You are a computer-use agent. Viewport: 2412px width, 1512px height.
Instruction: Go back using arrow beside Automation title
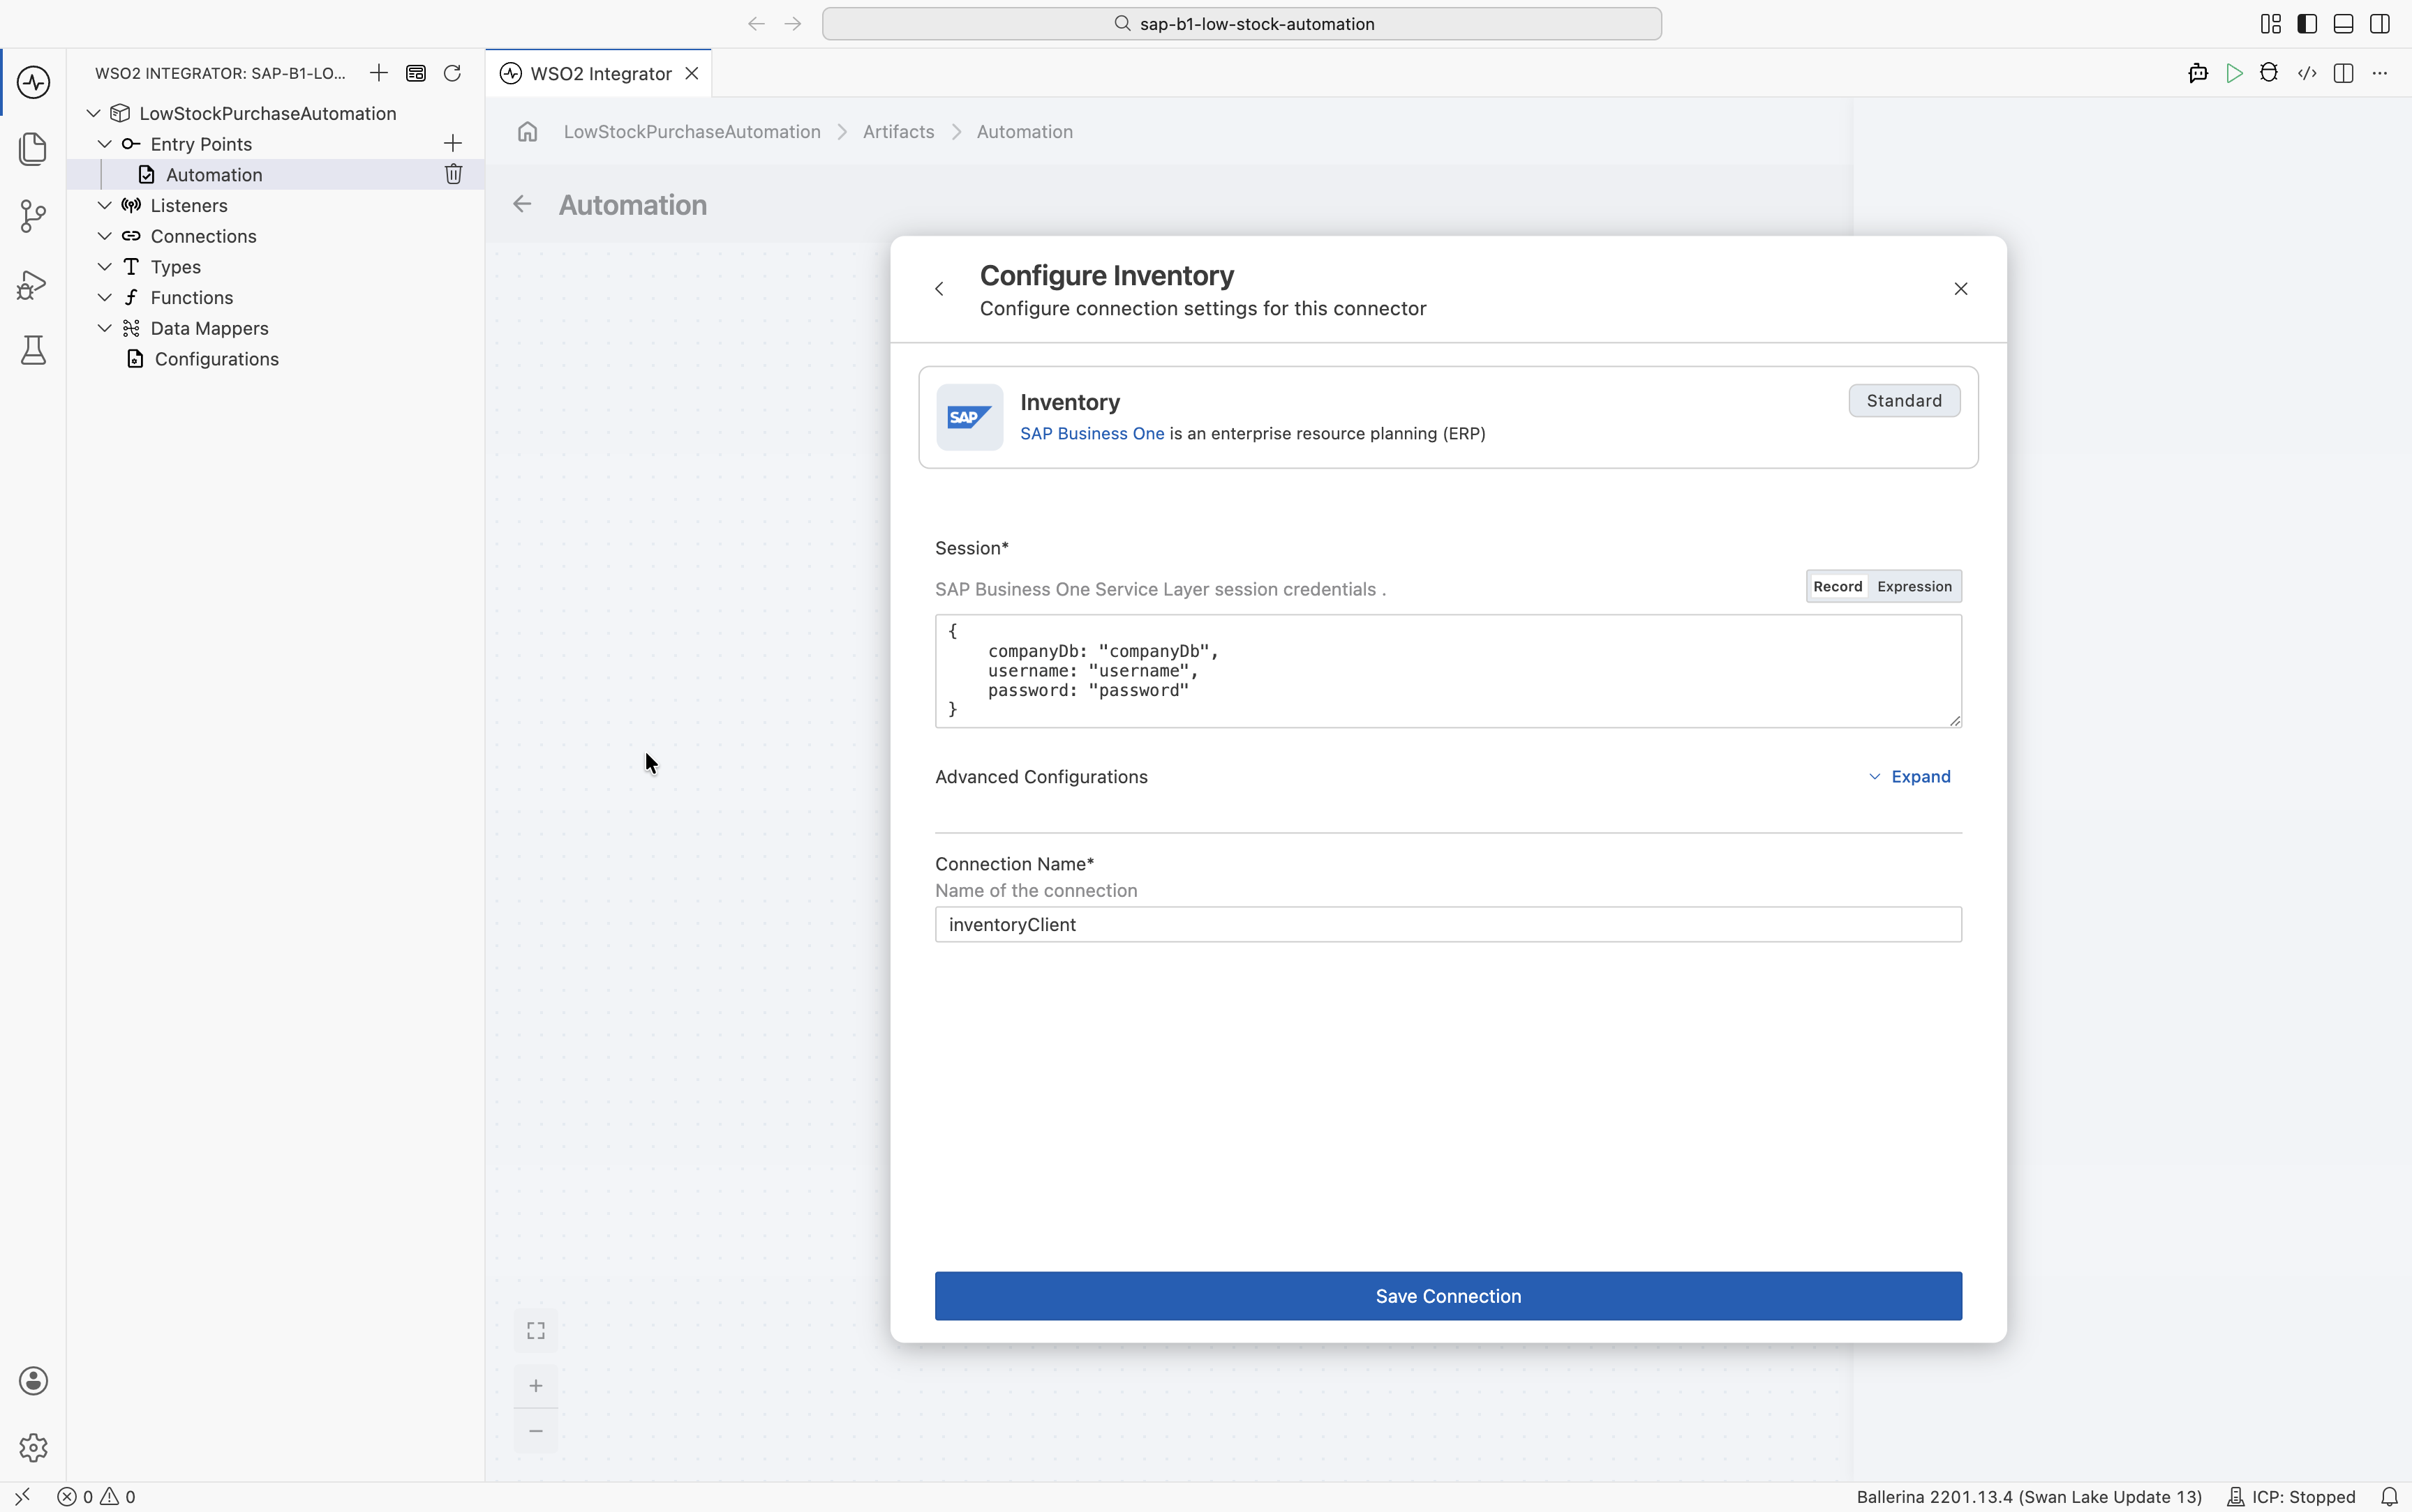(x=522, y=204)
